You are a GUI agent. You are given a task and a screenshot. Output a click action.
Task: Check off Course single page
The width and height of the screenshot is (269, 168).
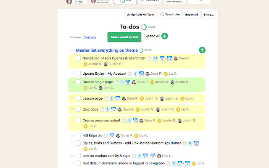point(78,82)
